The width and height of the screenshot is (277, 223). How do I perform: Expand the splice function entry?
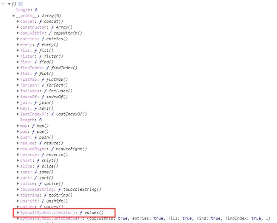(18, 184)
